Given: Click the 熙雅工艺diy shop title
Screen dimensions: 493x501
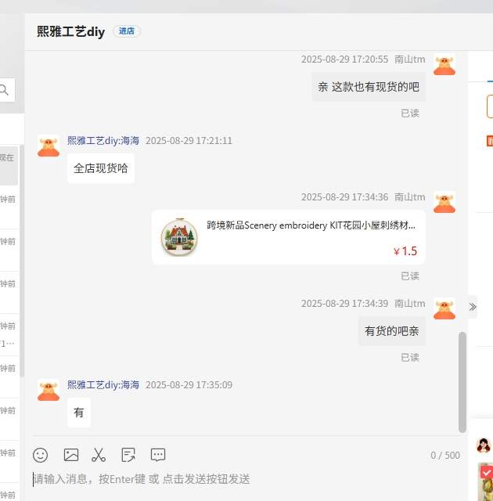Looking at the screenshot, I should pos(70,31).
